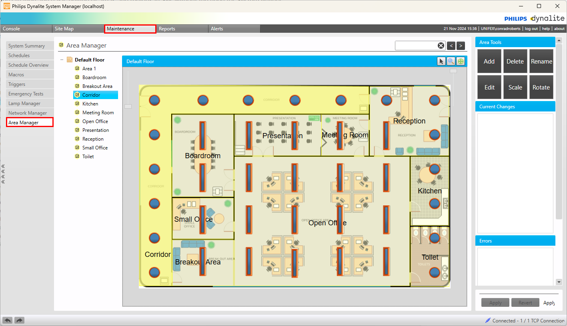567x326 pixels.
Task: Select the pointer arrow tool
Action: (441, 61)
